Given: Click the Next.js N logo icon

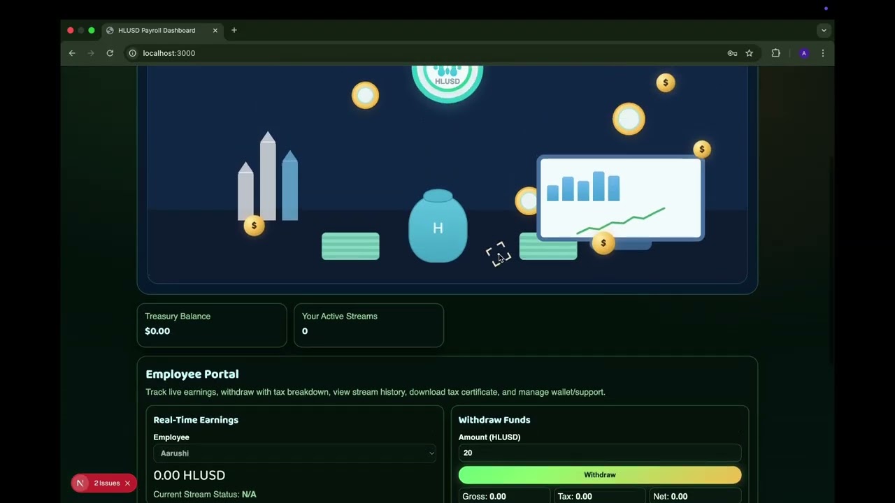Looking at the screenshot, I should (80, 483).
